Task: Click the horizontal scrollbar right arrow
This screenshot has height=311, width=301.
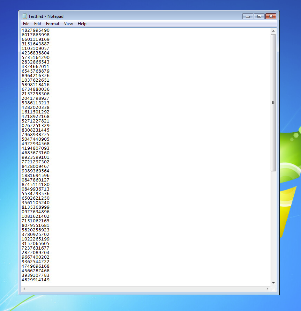Action: pos(268,289)
